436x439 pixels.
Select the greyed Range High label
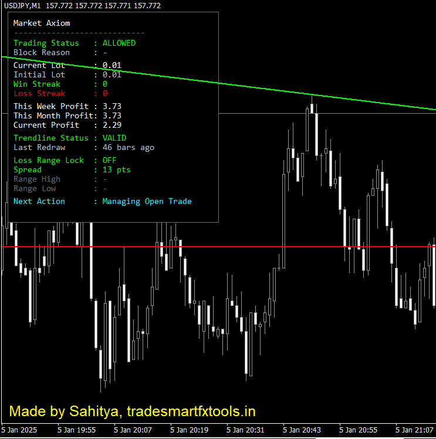tap(37, 179)
